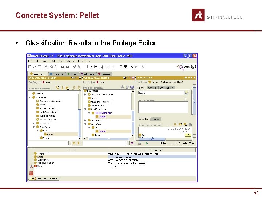Click the left-pointing back arrow in main toolbar
The height and width of the screenshot is (197, 262).
(132, 67)
